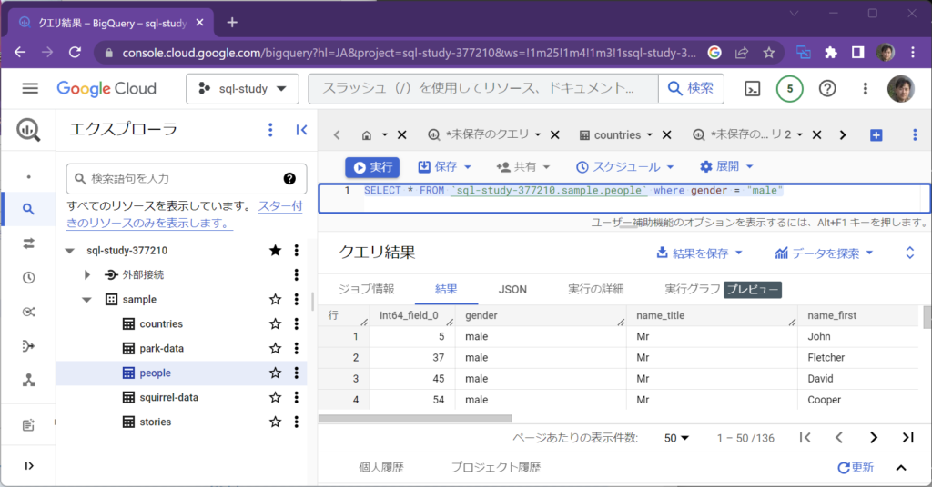Viewport: 932px width, 487px height.
Task: Open Analytics Hub sidebar icon
Action: 28,312
